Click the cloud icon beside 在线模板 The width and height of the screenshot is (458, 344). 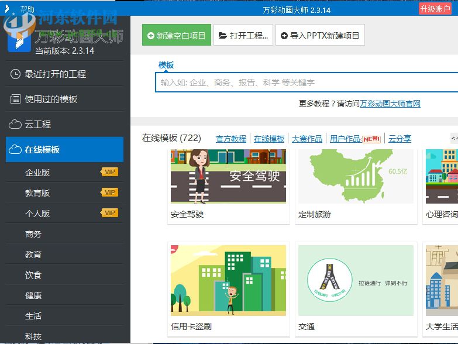point(15,150)
